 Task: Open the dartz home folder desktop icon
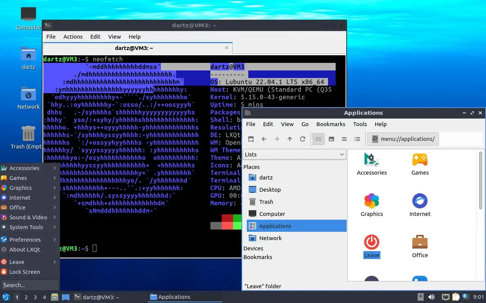[28, 58]
